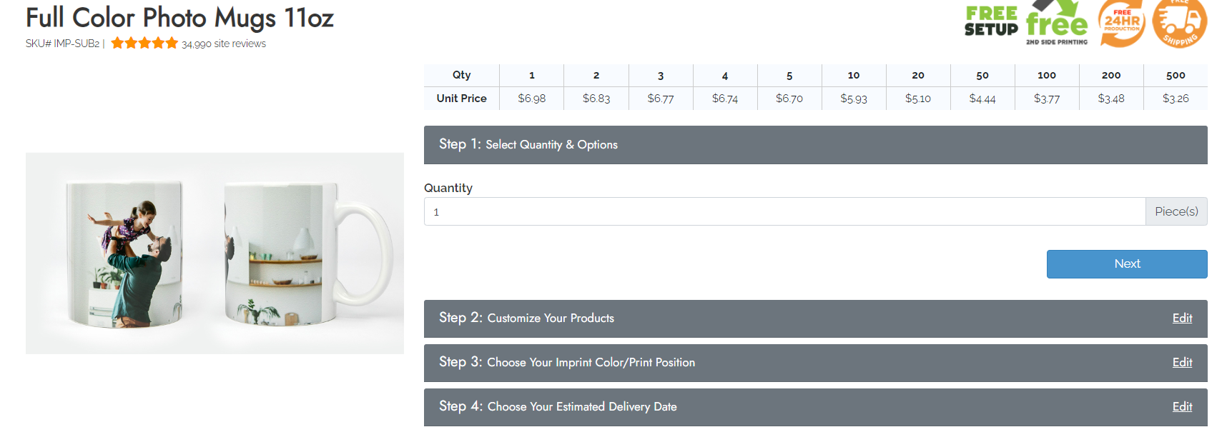Click the Free Shipping truck badge
1227x432 pixels.
1179,23
